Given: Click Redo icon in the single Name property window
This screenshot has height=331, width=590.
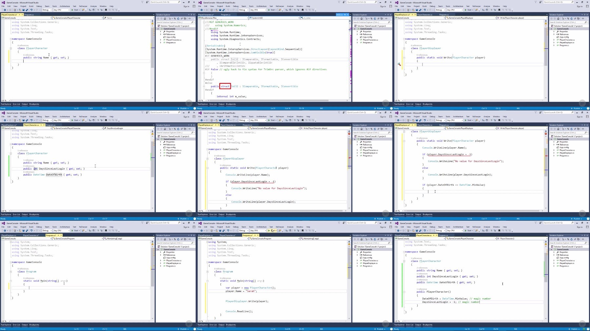Looking at the screenshot, I should 37,10.
